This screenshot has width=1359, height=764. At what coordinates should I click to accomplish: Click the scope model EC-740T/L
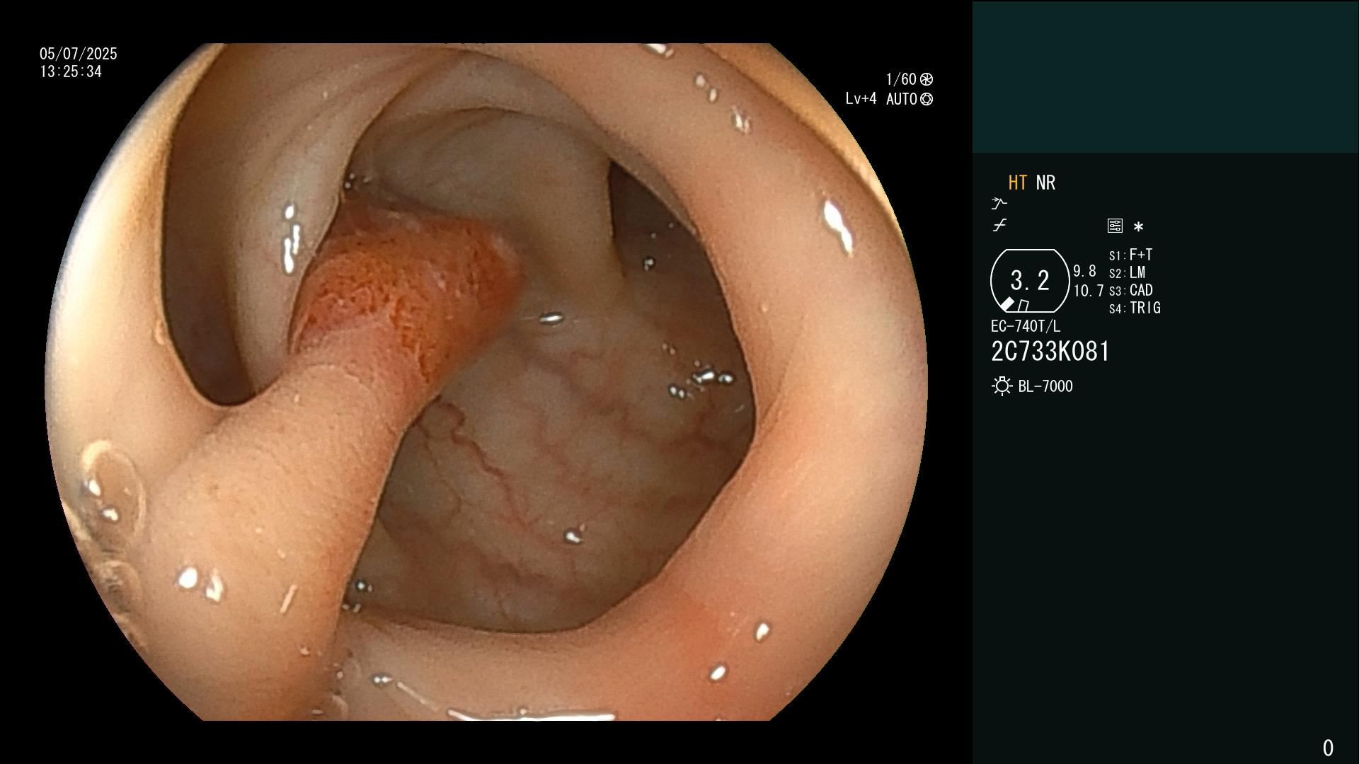(x=1026, y=326)
